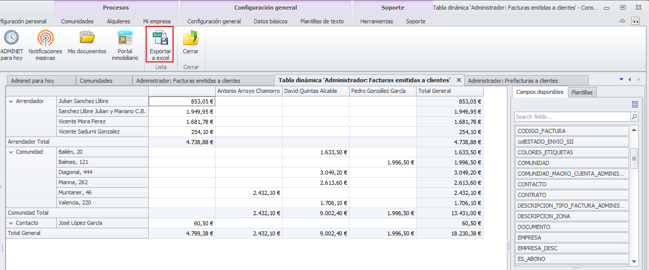Image resolution: width=649 pixels, height=270 pixels.
Task: Open the Datos básicos ribbon tab
Action: point(270,21)
